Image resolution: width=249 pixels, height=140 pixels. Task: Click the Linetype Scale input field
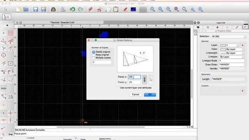[x=232, y=61]
